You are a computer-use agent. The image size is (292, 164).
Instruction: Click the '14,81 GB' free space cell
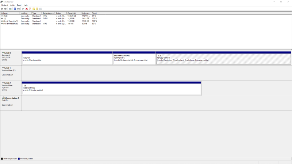[85, 19]
